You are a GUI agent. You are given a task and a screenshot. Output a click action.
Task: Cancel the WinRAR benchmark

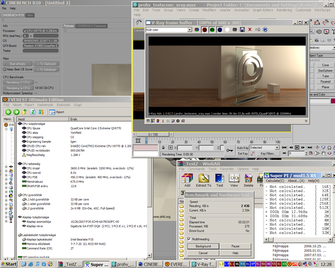pyautogui.click(x=203, y=253)
